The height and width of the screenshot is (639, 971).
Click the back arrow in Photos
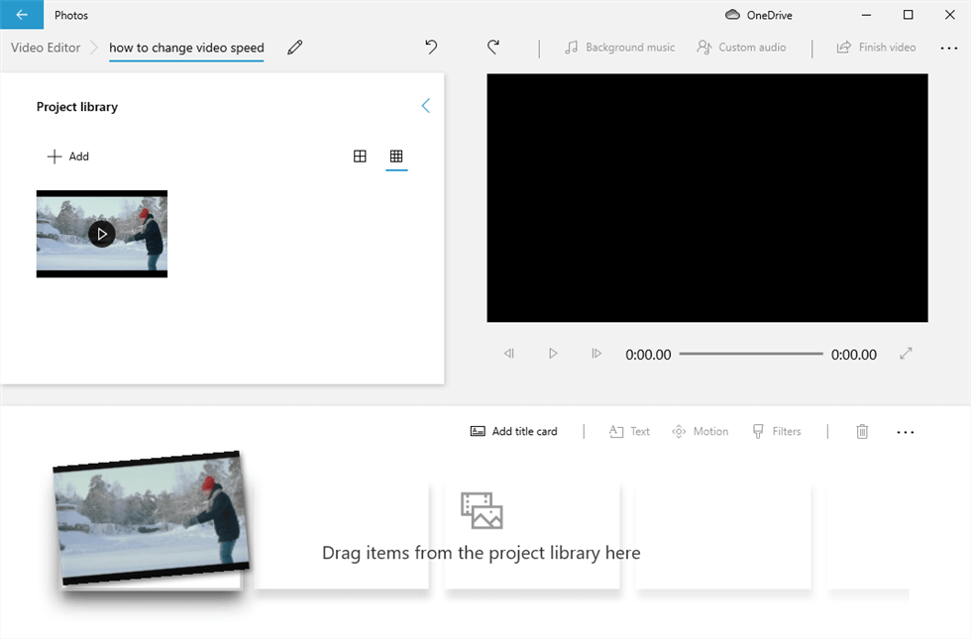[x=22, y=14]
